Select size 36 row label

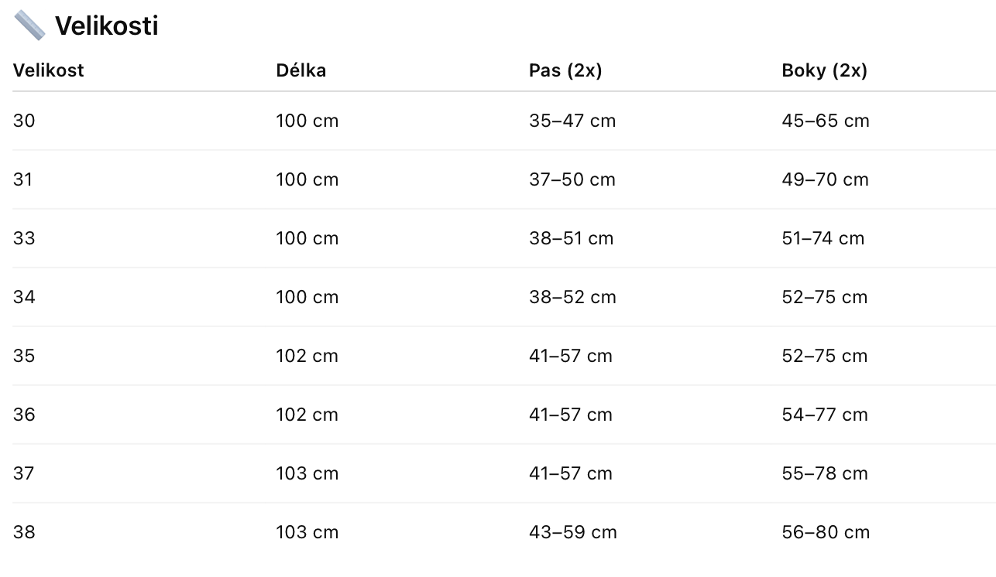24,415
